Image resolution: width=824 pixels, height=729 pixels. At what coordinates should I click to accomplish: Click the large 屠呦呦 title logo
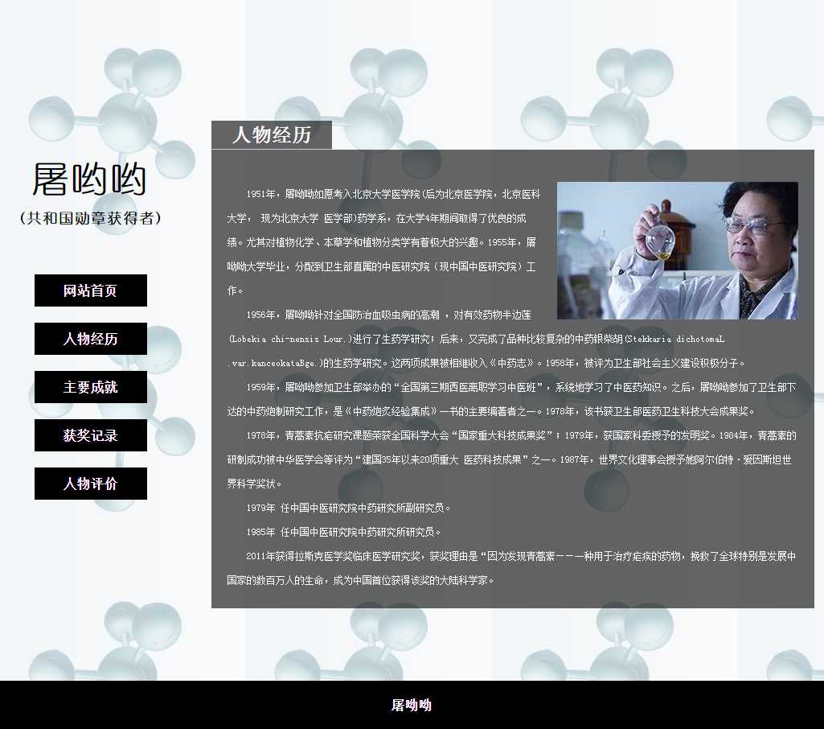(89, 179)
